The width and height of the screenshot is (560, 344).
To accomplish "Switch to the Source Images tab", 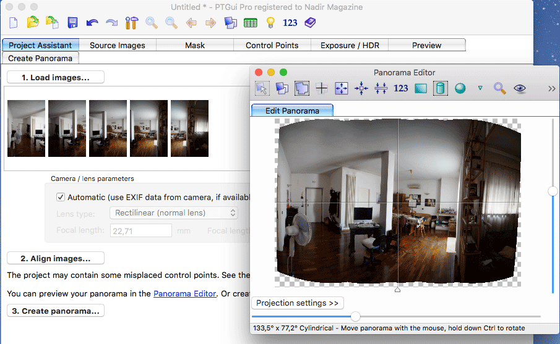I will click(118, 45).
